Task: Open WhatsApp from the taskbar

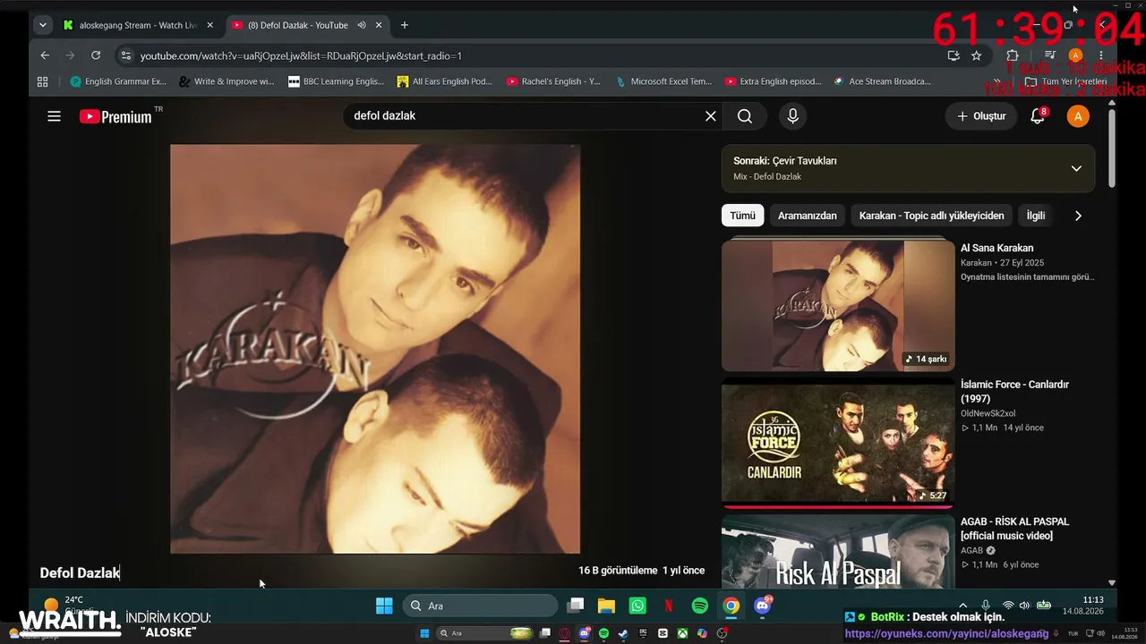Action: tap(637, 606)
